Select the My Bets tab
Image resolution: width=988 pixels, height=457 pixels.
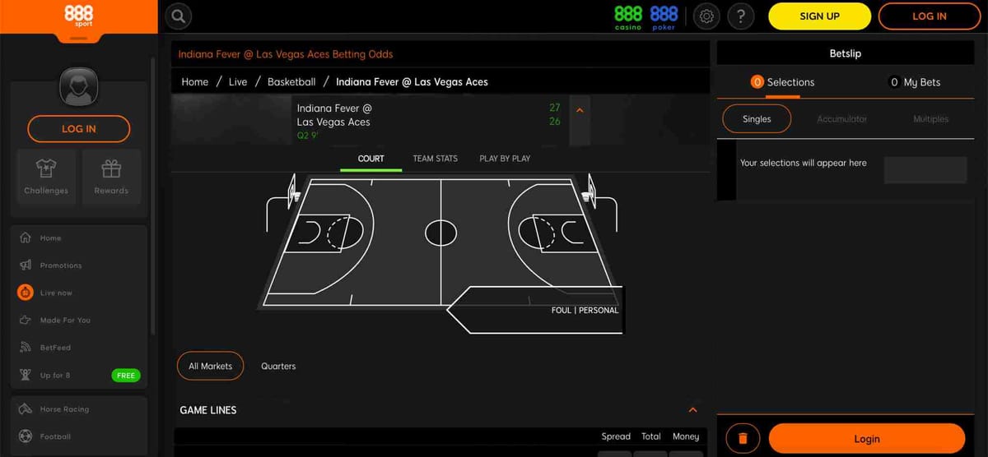click(x=914, y=82)
